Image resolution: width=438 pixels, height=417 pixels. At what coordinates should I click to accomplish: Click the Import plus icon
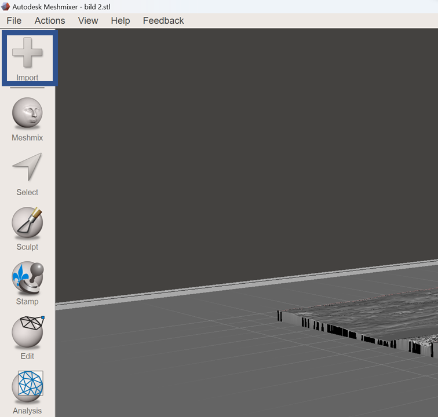[x=27, y=53]
